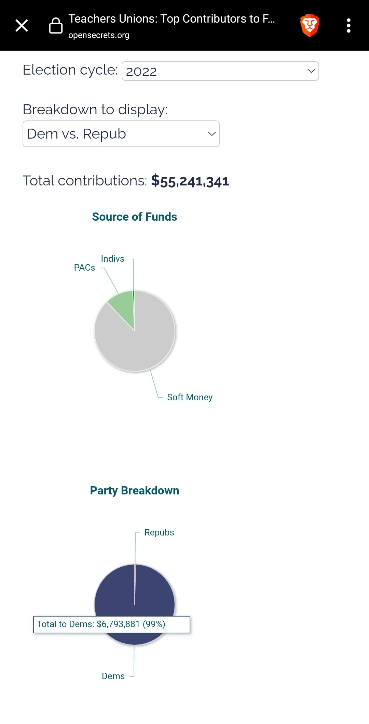Open Brave Shields lion icon
The image size is (369, 724).
[x=310, y=25]
